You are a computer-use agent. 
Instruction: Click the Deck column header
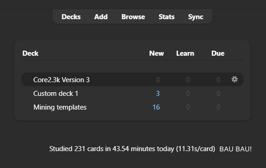30,53
